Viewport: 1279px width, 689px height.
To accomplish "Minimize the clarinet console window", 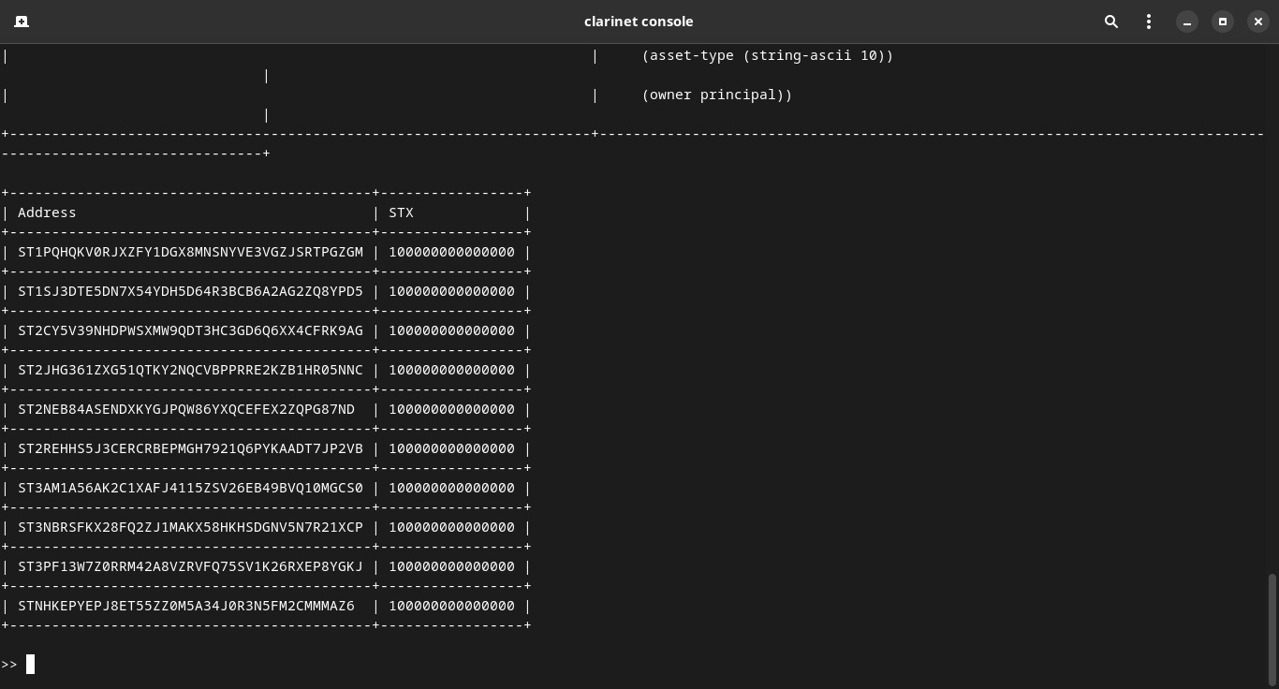I will tap(1187, 22).
